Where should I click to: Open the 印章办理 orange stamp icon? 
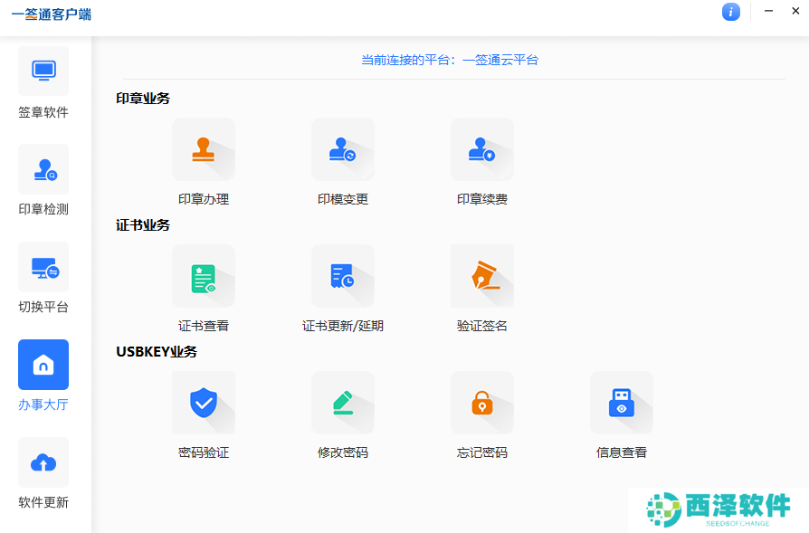click(204, 149)
